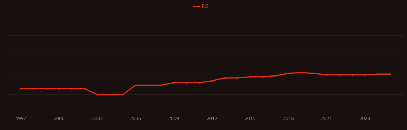
Task: Select the RIS data point at 2015
Action: [x=250, y=77]
